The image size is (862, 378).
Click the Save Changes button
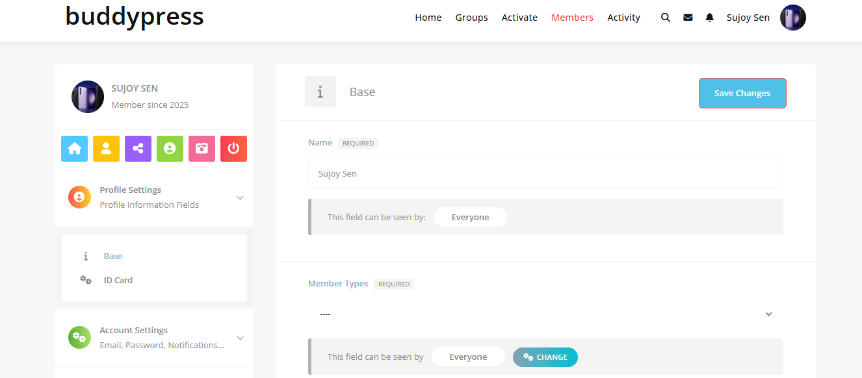click(x=742, y=93)
